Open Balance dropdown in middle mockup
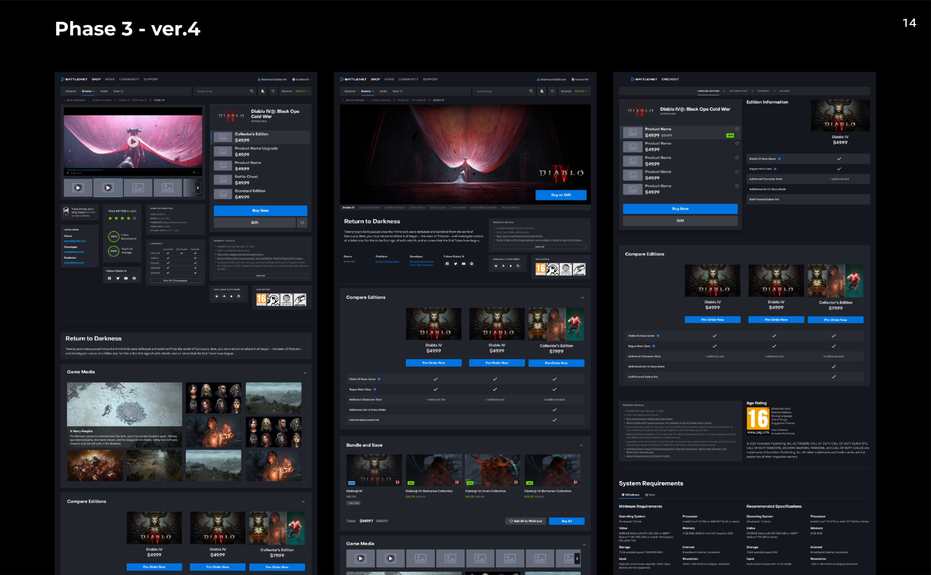This screenshot has width=931, height=575. point(574,91)
